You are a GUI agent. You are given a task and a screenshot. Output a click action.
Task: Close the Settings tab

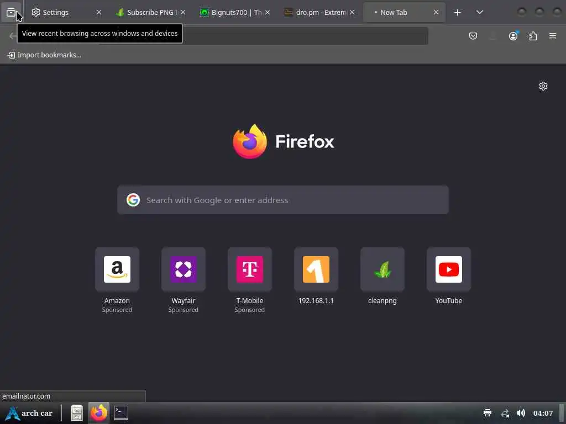pyautogui.click(x=98, y=12)
